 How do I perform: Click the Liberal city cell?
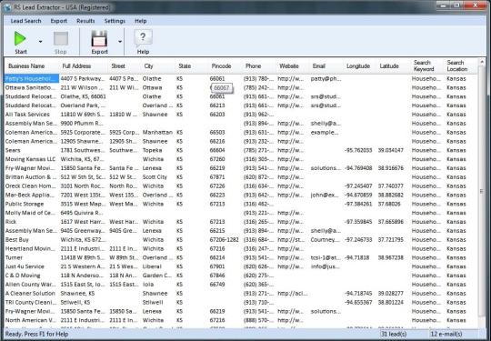pos(152,266)
